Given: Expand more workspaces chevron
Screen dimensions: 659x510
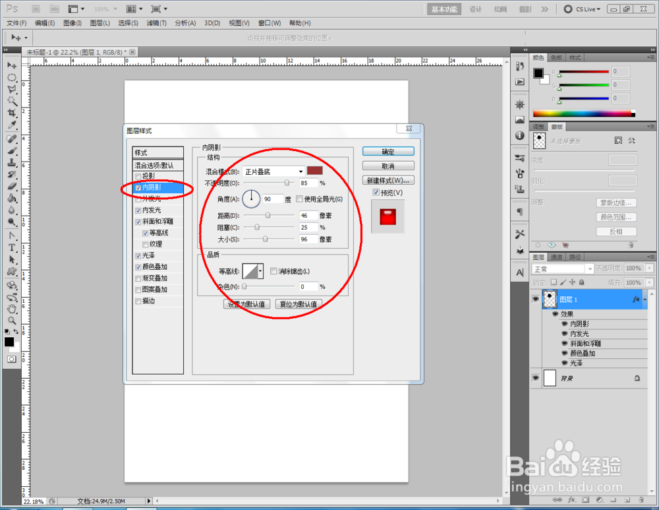Looking at the screenshot, I should coord(545,9).
